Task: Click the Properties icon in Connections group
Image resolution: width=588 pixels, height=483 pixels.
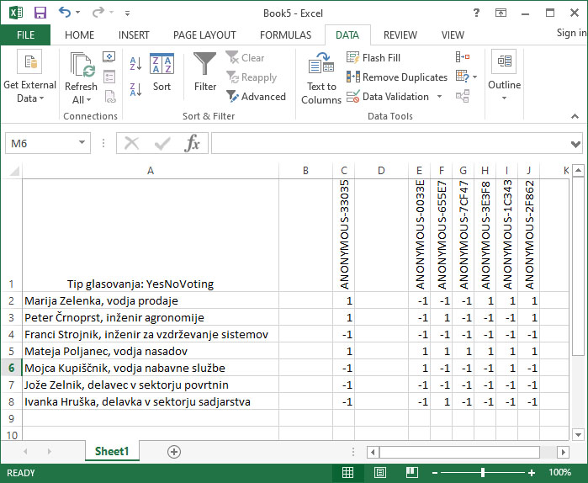Action: pyautogui.click(x=109, y=77)
